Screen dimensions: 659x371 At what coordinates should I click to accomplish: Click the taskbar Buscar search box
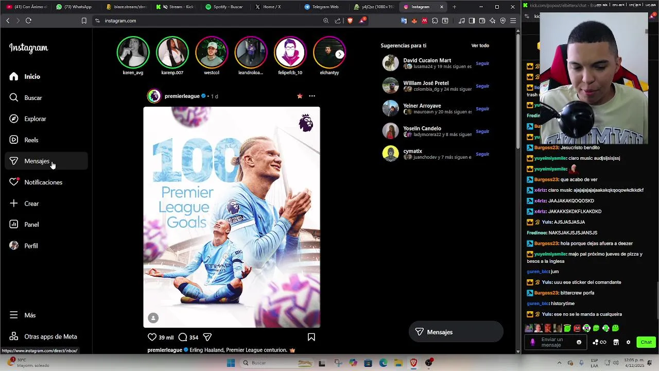pyautogui.click(x=278, y=363)
